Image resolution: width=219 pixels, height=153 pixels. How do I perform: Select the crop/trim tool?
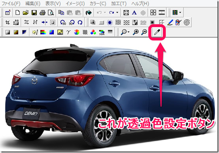pos(8,22)
